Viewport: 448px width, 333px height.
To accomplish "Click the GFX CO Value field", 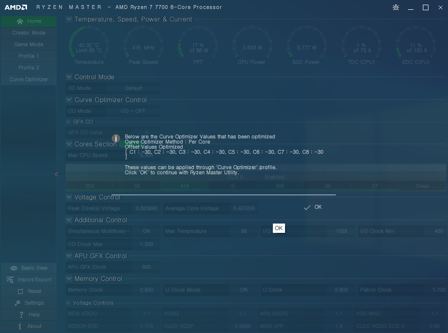I will (x=113, y=132).
